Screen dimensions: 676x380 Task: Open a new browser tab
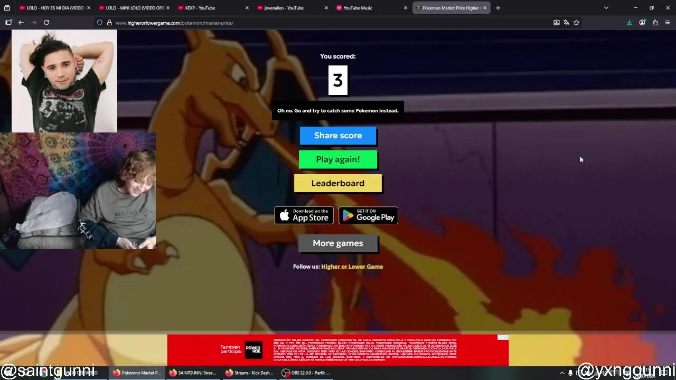click(497, 8)
